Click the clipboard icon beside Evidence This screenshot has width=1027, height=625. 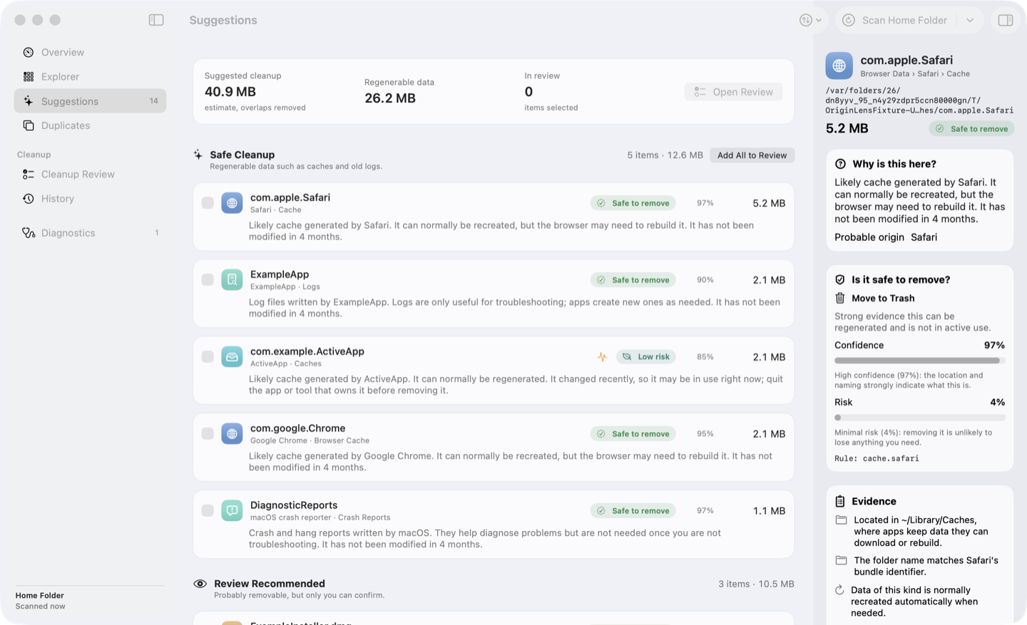point(840,501)
